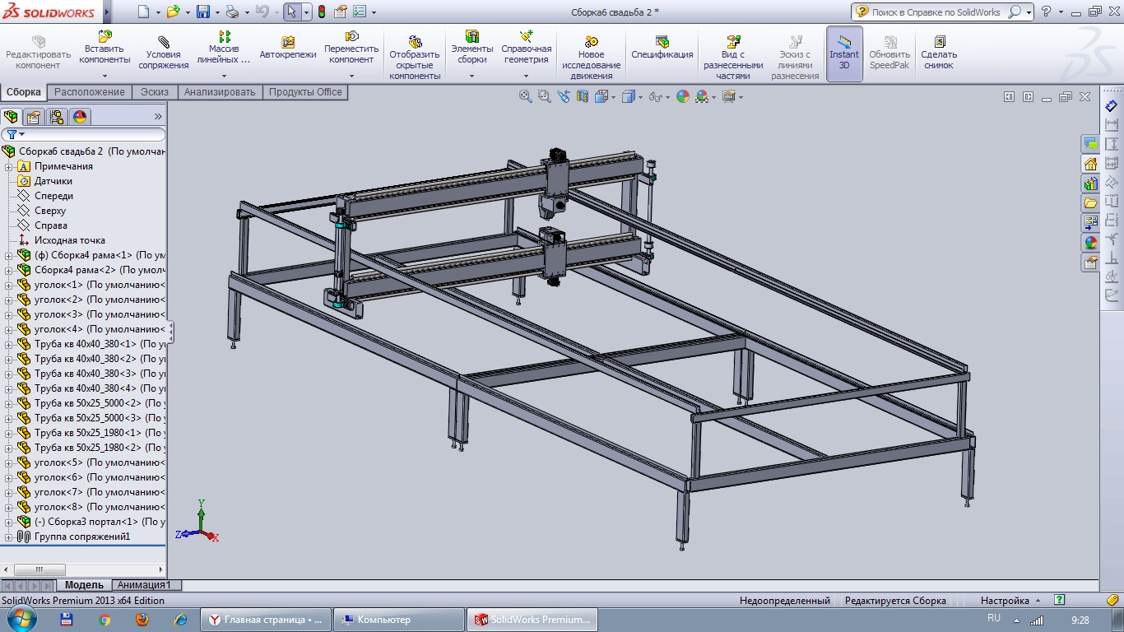The image size is (1124, 632).
Task: Switch to the Анализировать tab
Action: (220, 92)
